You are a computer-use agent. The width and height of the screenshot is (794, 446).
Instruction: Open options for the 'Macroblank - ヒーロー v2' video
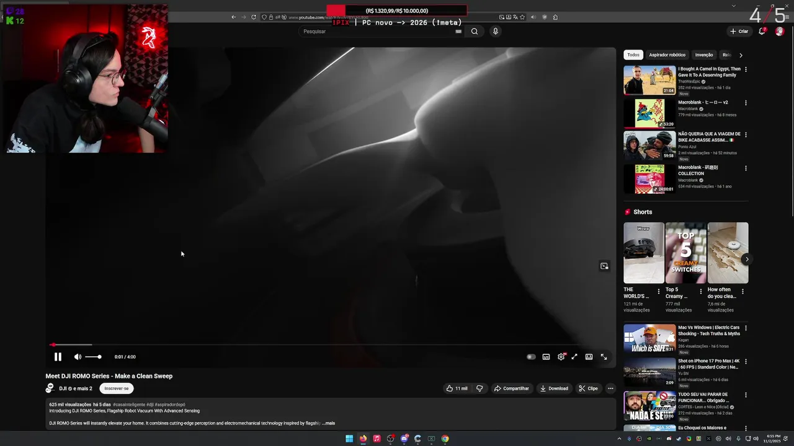(x=746, y=103)
